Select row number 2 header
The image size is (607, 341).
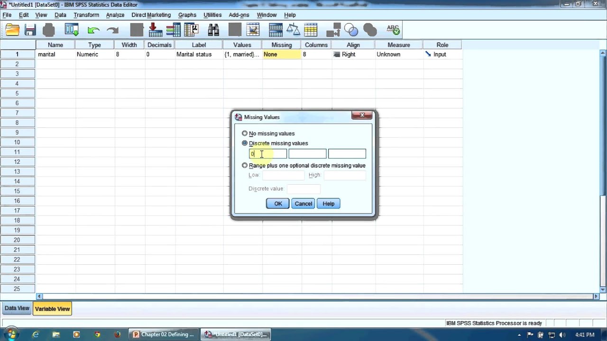(17, 64)
